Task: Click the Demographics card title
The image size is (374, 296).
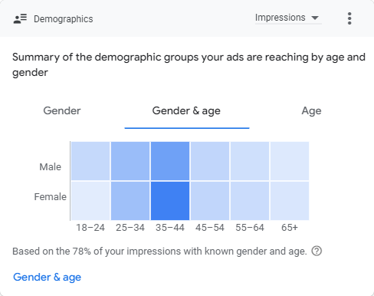Action: tap(64, 19)
